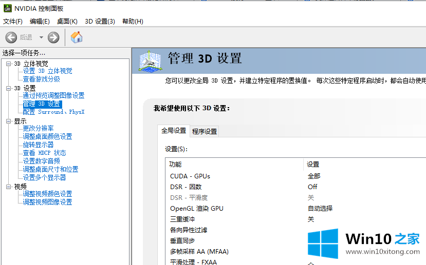Click the 3D 立体视觉 category label
The image size is (426, 265).
click(31, 64)
